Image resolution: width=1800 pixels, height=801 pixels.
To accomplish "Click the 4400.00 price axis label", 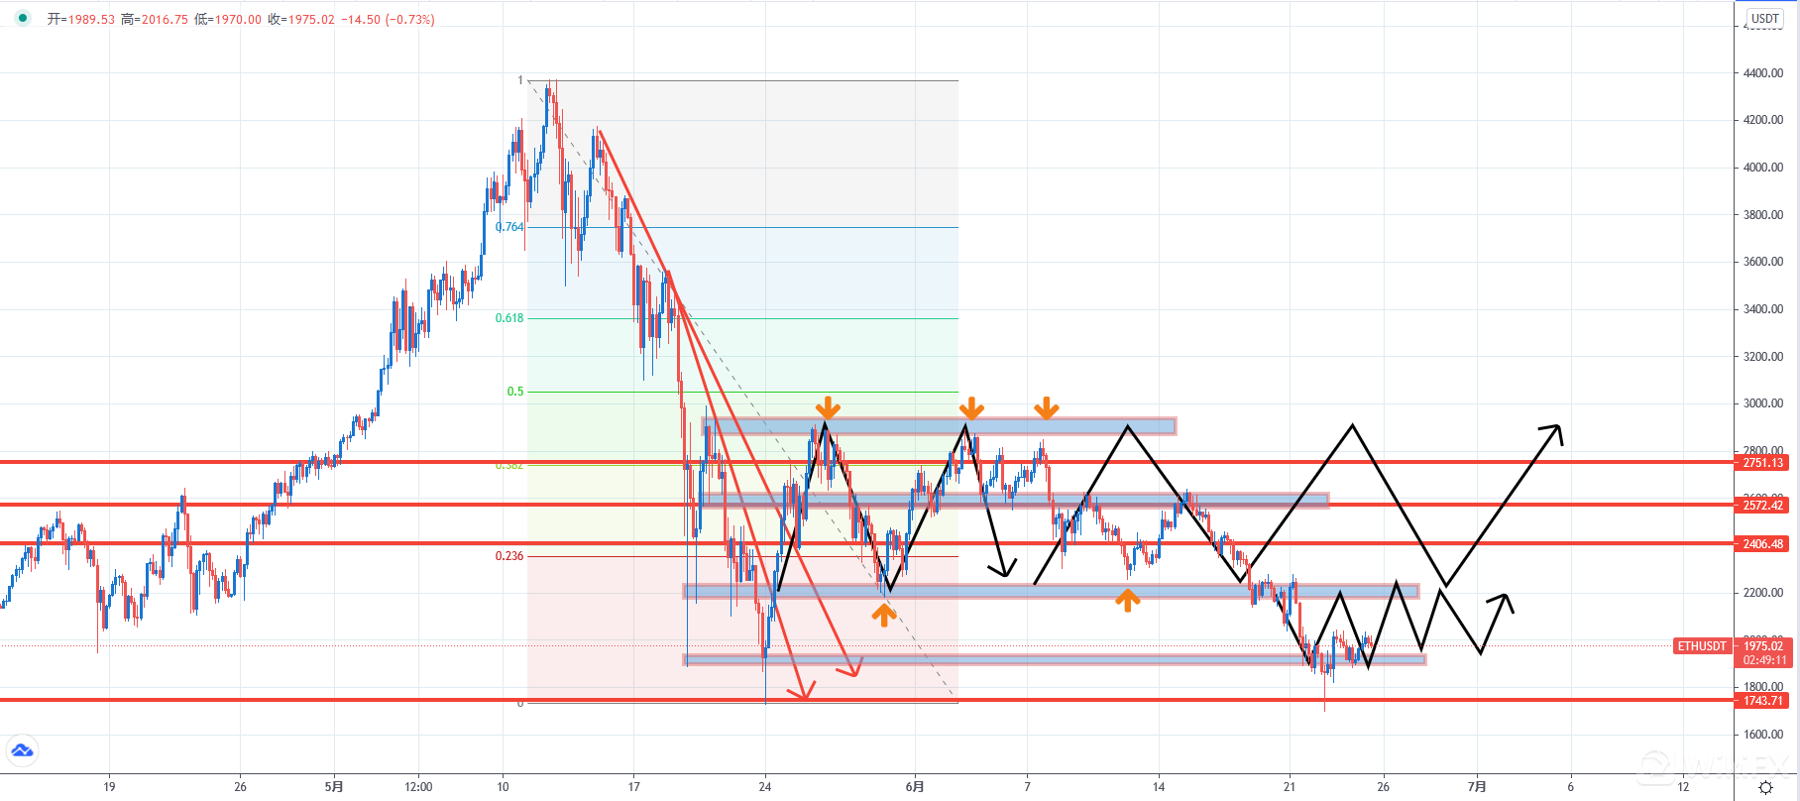I will (1763, 73).
